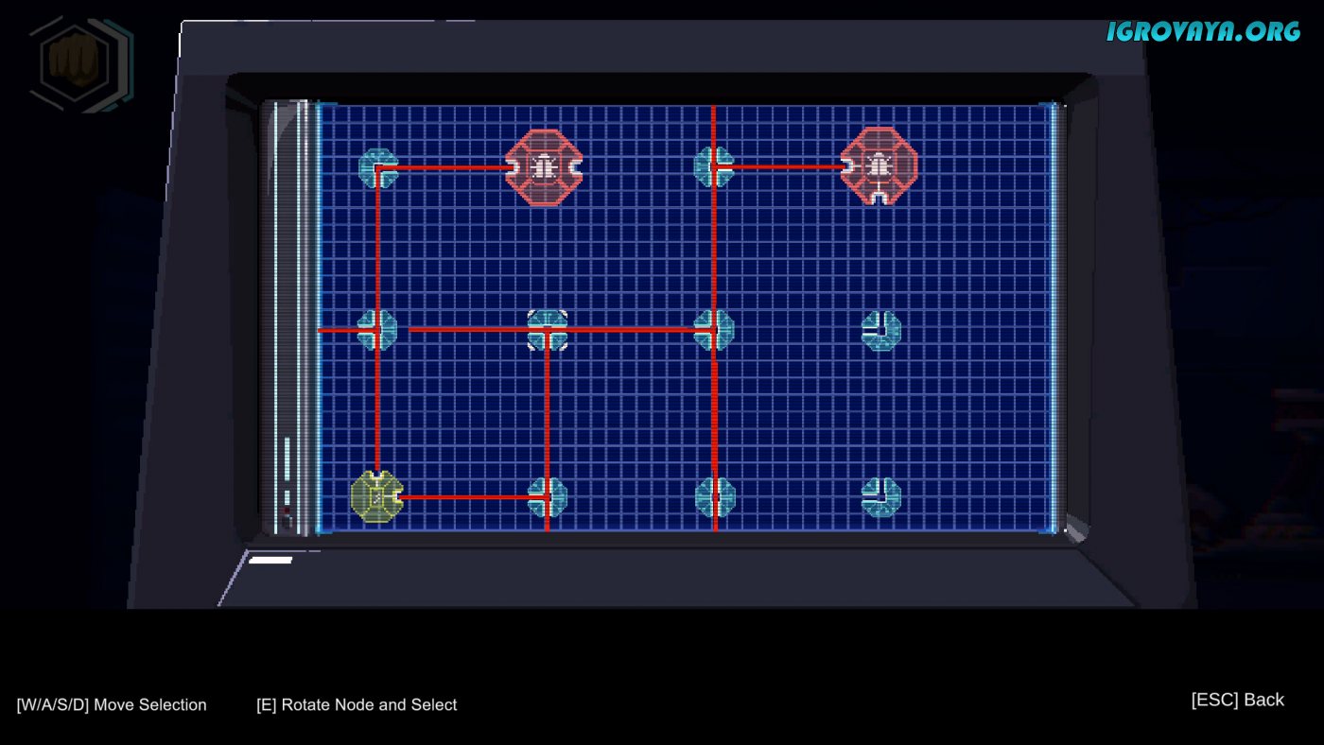This screenshot has width=1324, height=745.
Task: Click the left red bug node
Action: tap(543, 167)
